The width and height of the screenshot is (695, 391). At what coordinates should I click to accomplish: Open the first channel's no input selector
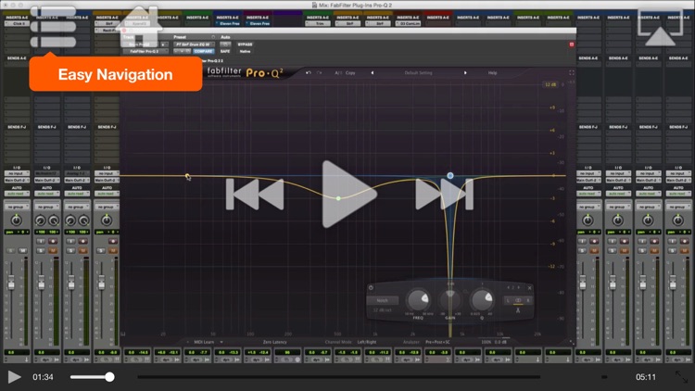(x=17, y=173)
